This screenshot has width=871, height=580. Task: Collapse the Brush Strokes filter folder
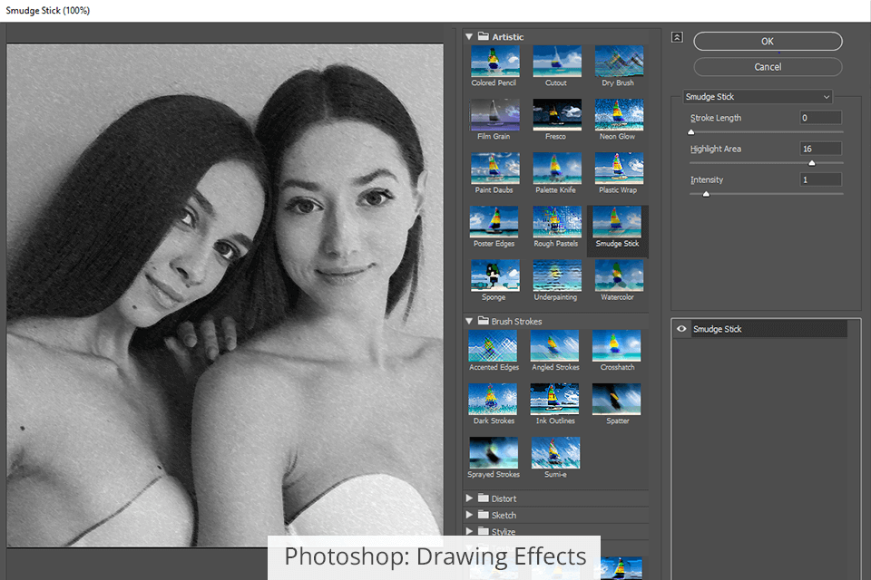469,321
